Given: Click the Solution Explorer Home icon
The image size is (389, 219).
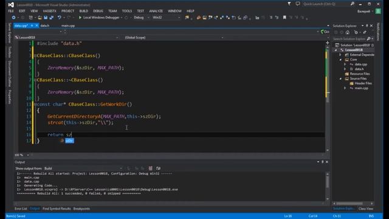Looking at the screenshot, I should click(348, 32).
